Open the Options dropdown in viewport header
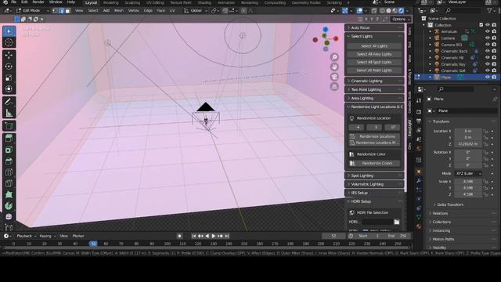This screenshot has height=282, width=501. click(x=401, y=19)
